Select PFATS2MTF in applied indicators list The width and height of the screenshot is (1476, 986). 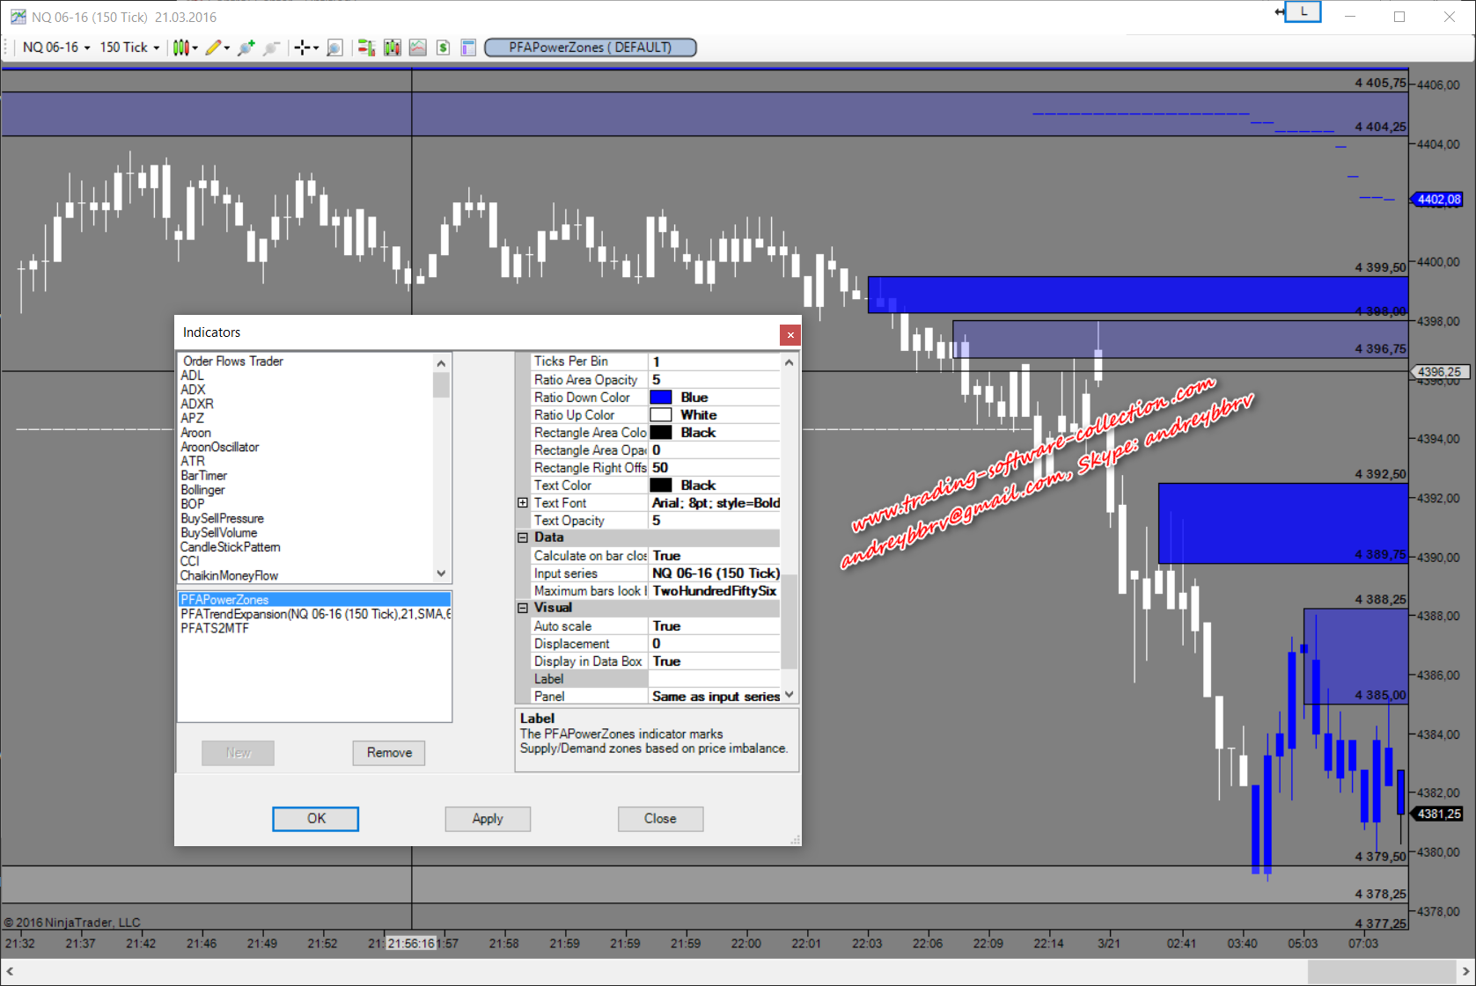coord(215,628)
